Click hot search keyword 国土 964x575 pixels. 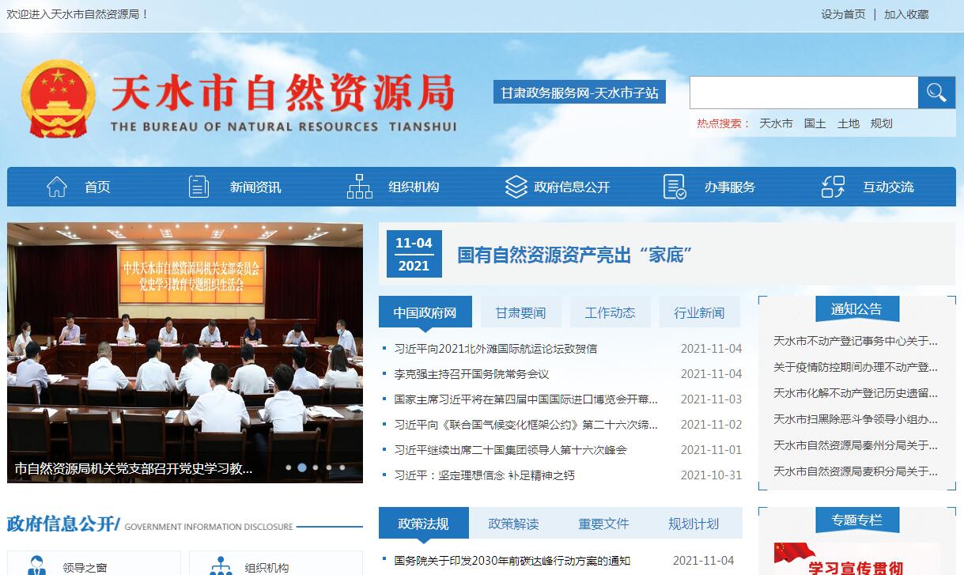(x=815, y=123)
